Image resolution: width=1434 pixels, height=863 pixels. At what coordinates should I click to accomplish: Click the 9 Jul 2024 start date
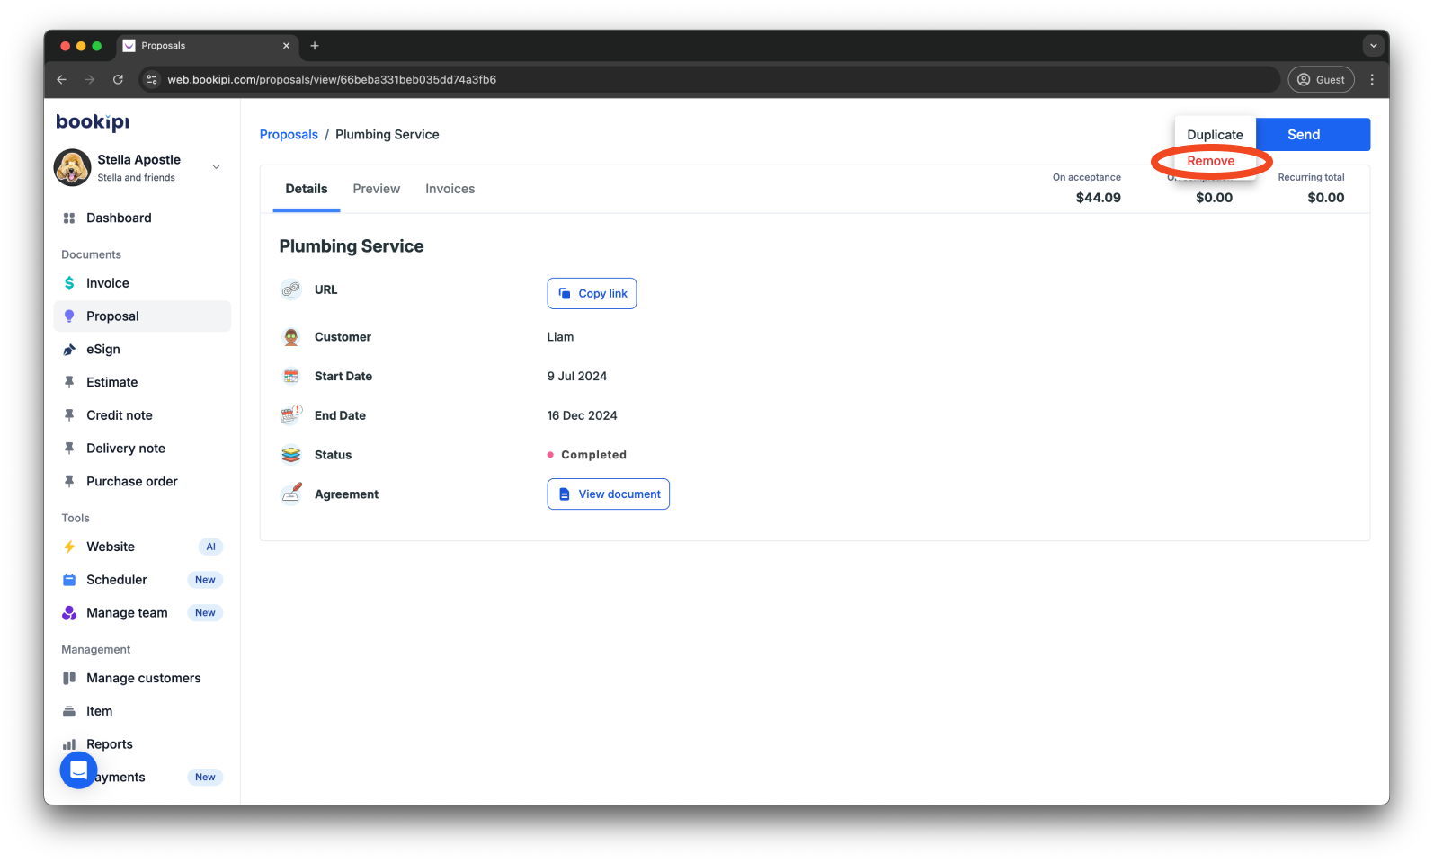(576, 377)
